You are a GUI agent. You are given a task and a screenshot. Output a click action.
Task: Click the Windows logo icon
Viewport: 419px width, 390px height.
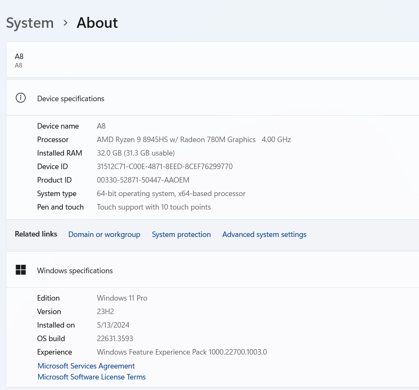click(x=21, y=270)
